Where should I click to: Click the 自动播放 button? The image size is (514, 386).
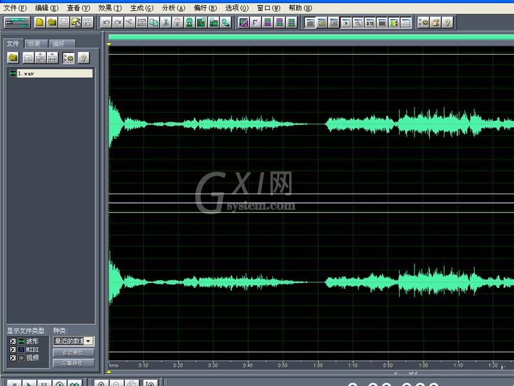pos(73,353)
